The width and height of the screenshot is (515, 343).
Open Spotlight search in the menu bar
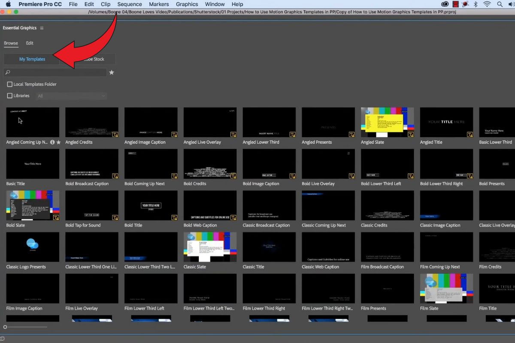tap(500, 4)
